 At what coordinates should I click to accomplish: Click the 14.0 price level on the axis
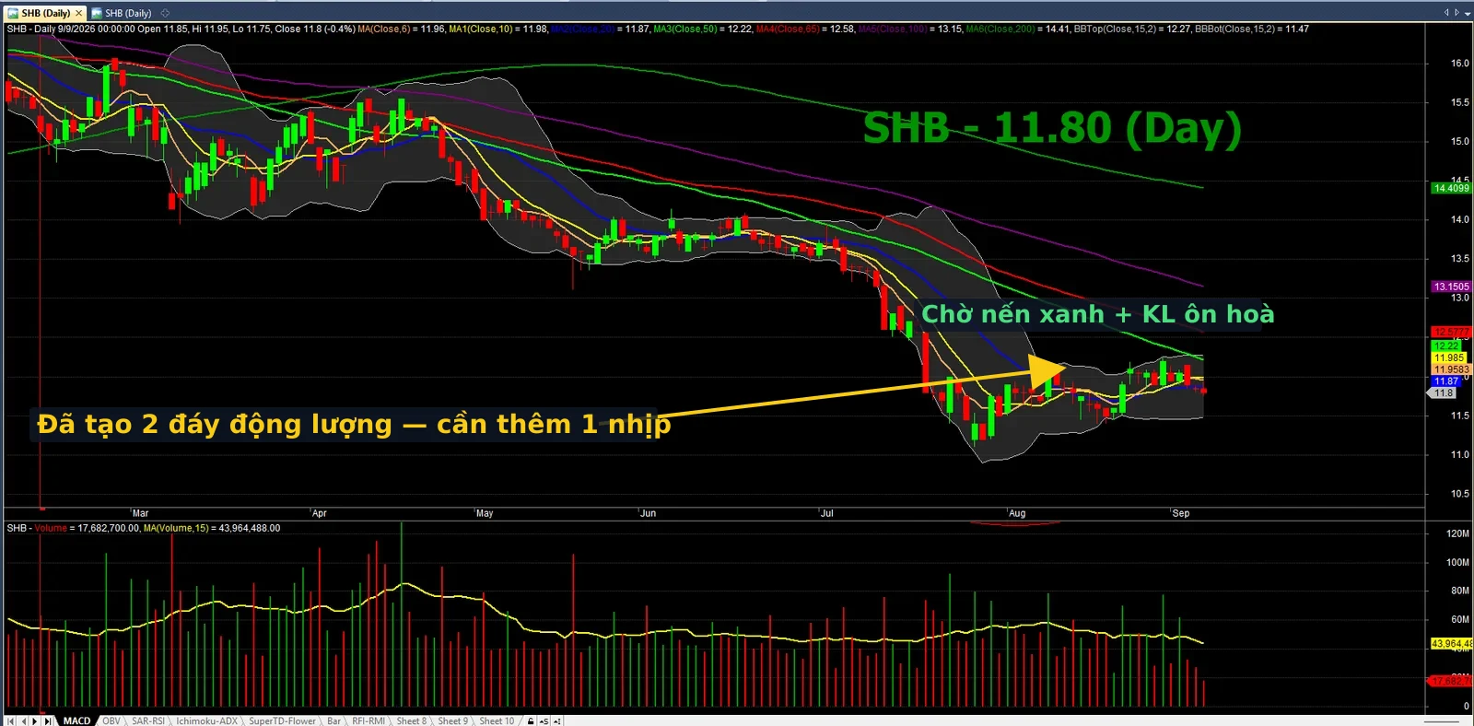1460,220
